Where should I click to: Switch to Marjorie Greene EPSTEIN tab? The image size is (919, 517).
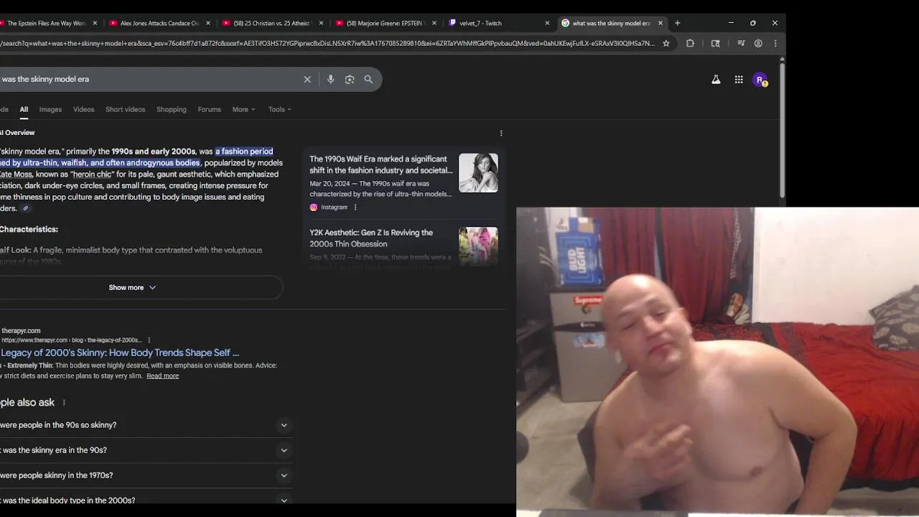pos(386,23)
